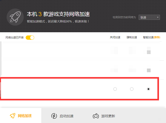Viewport: 166px width, 123px height.
Task: Select 智能加速 radio in the highlighted row
Action: point(148,89)
